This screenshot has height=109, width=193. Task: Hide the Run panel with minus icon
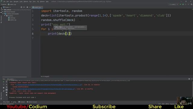pos(192,79)
